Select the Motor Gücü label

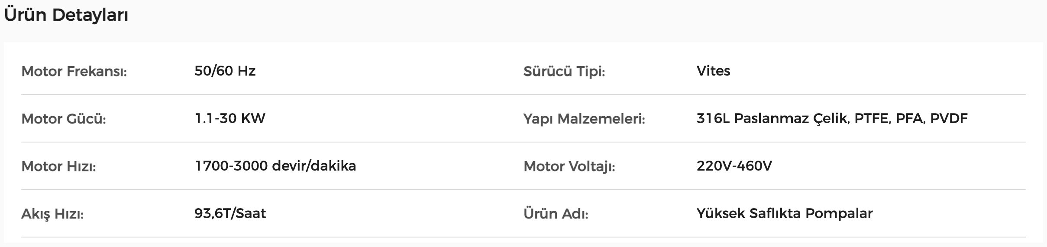click(64, 119)
